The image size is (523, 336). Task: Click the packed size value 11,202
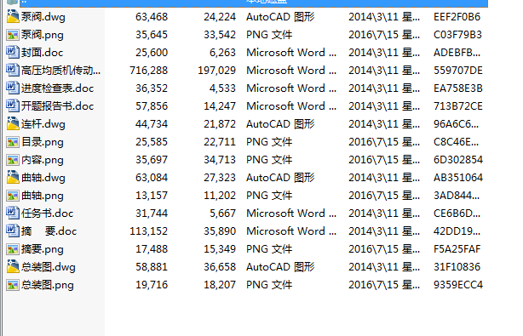click(220, 196)
